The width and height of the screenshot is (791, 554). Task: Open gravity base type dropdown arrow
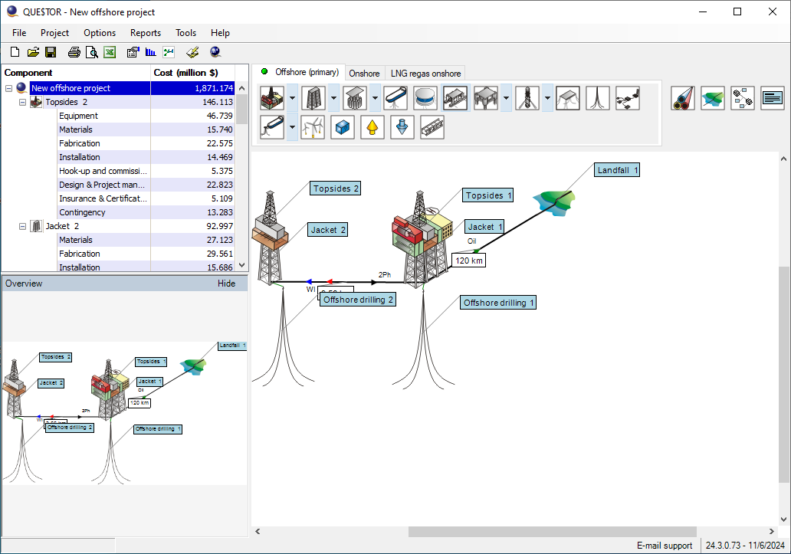click(375, 98)
